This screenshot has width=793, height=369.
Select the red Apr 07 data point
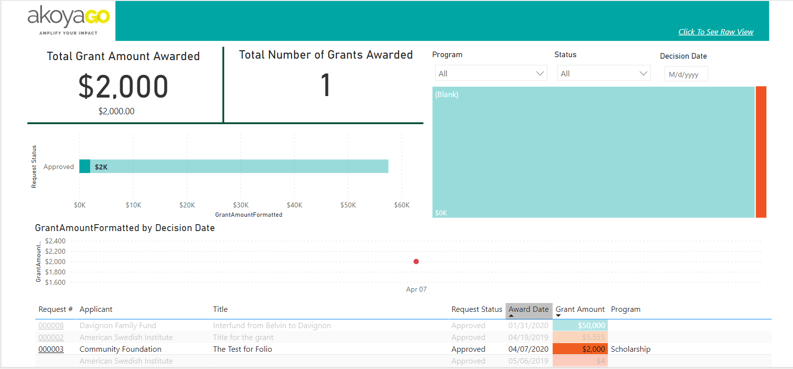tap(416, 262)
